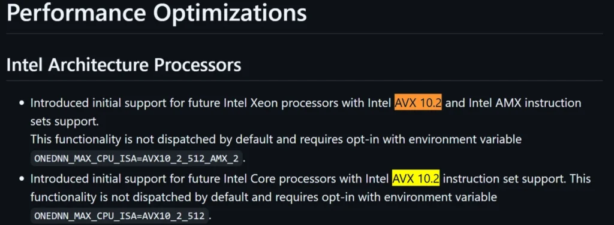Click the sets support. line
614x225 pixels.
65,121
